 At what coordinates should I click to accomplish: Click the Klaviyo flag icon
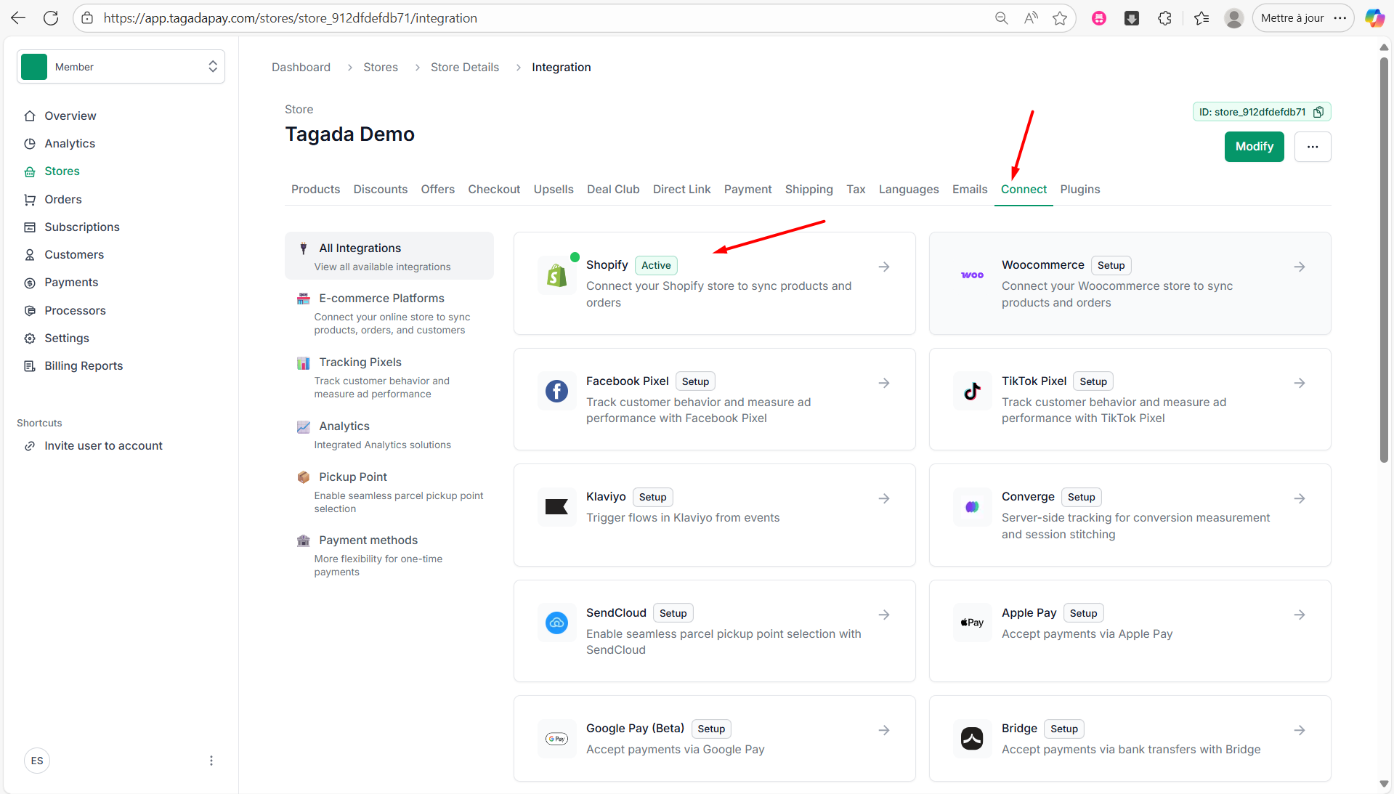coord(556,507)
